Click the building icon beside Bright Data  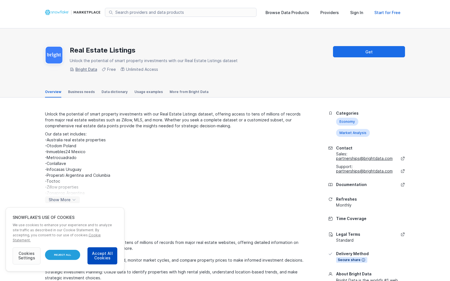tap(72, 69)
